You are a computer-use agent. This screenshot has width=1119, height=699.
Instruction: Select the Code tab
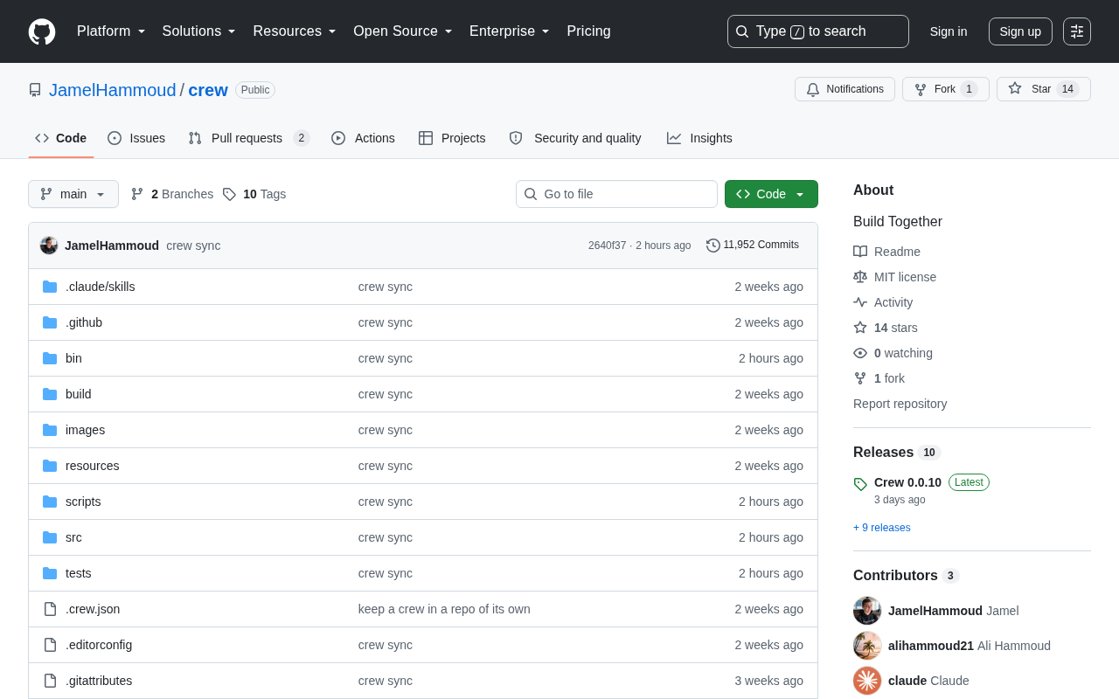[61, 138]
